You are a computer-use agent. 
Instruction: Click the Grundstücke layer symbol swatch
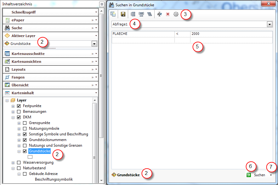30,157
